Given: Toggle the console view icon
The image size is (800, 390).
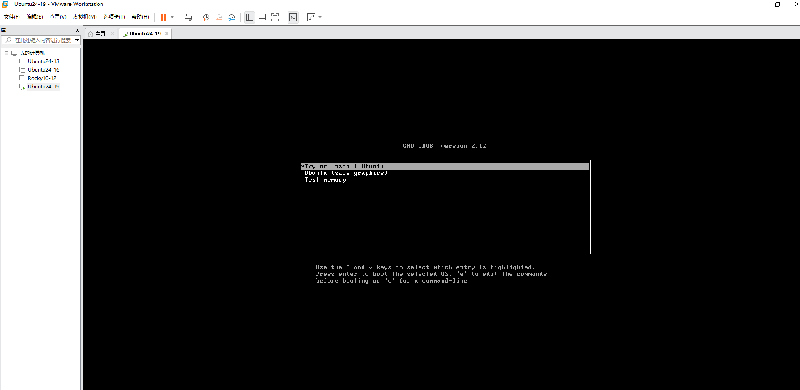Looking at the screenshot, I should point(293,17).
